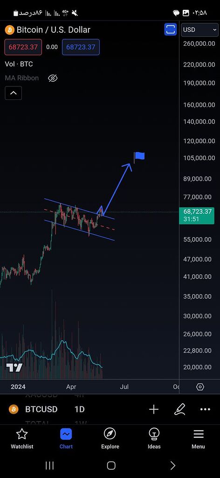
Task: Toggle MA Ribbon indicator visibility
Action: click(53, 78)
